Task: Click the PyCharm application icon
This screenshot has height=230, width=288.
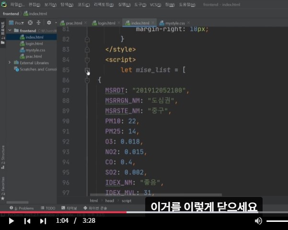Action: [4, 4]
